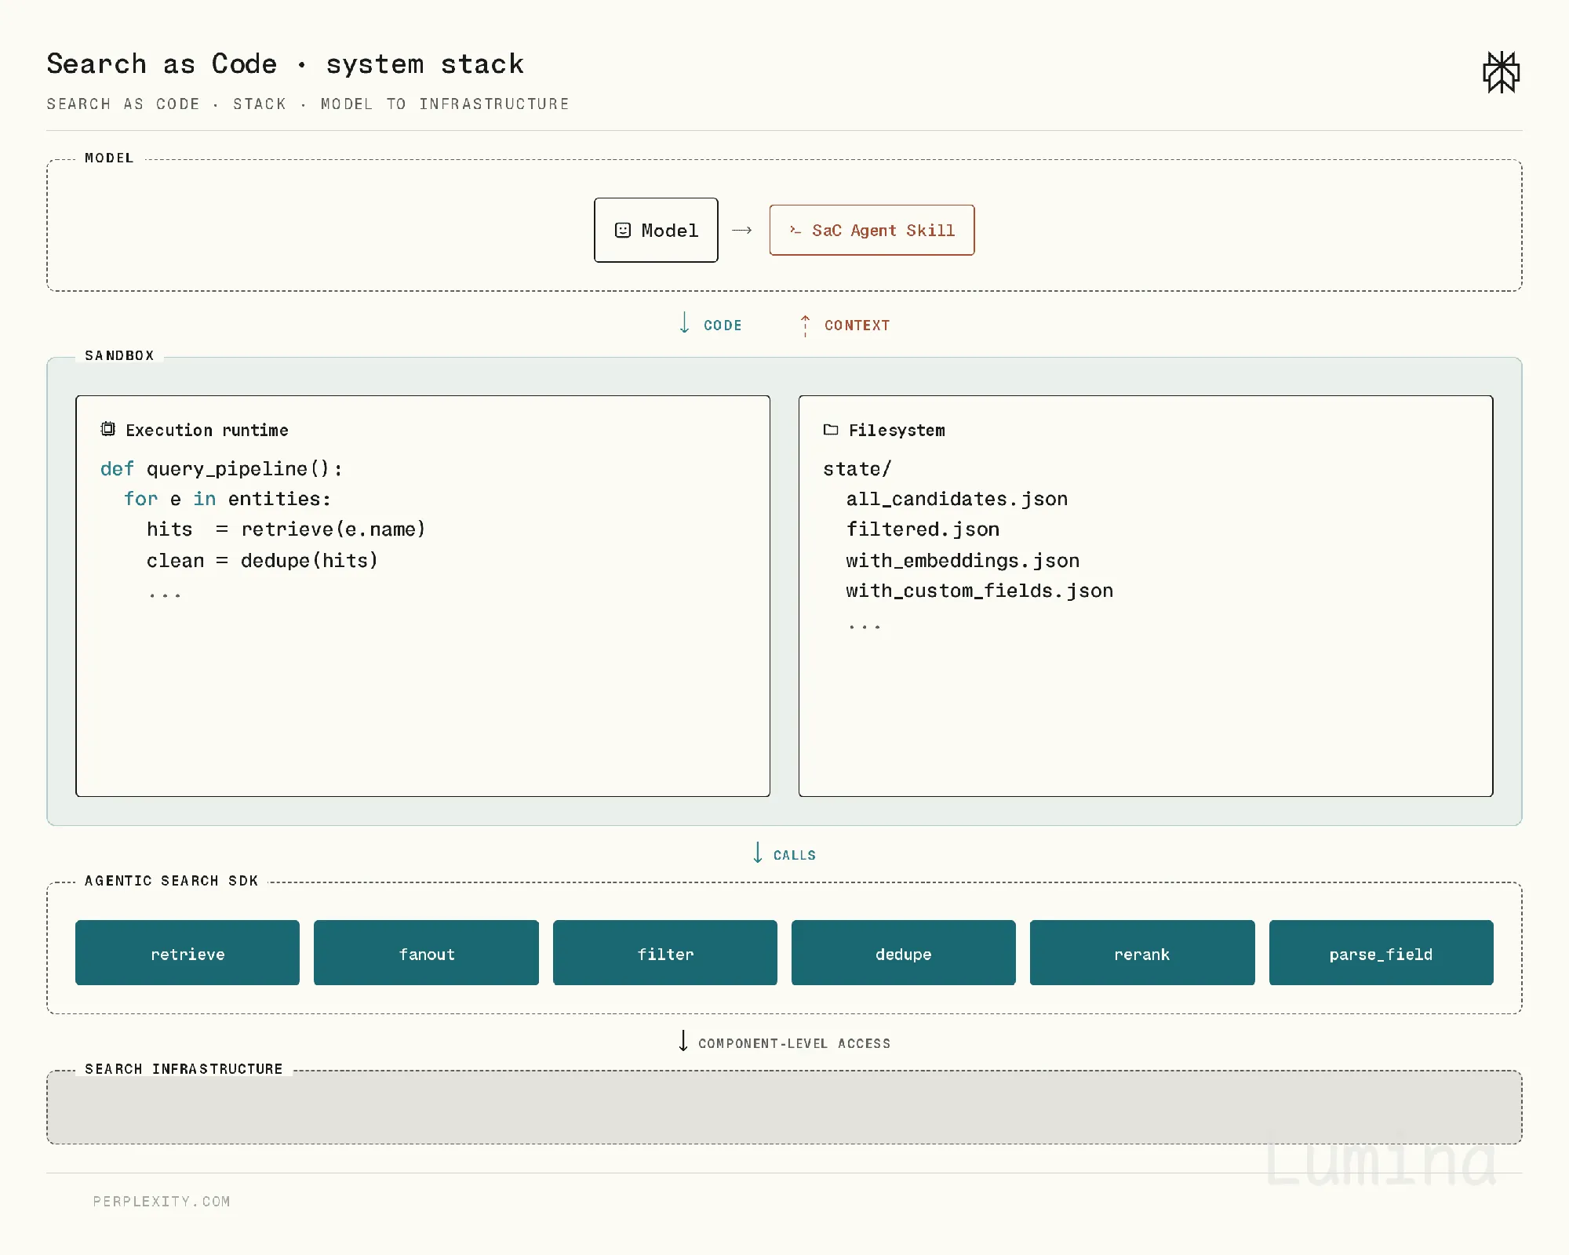Select with_embeddings.json file
This screenshot has width=1569, height=1255.
point(963,560)
